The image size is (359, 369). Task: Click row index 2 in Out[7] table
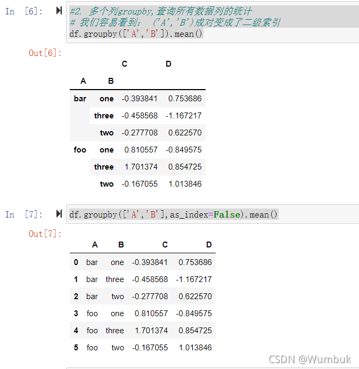[x=76, y=296]
